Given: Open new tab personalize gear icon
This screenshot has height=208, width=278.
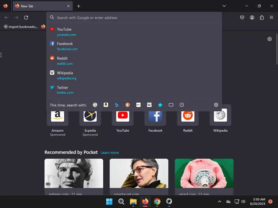Looking at the screenshot, I should [270, 39].
